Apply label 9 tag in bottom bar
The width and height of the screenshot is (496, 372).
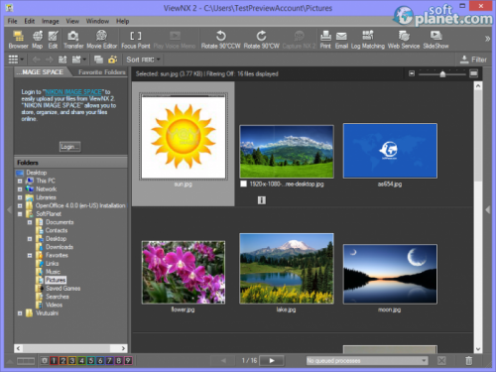(x=128, y=360)
